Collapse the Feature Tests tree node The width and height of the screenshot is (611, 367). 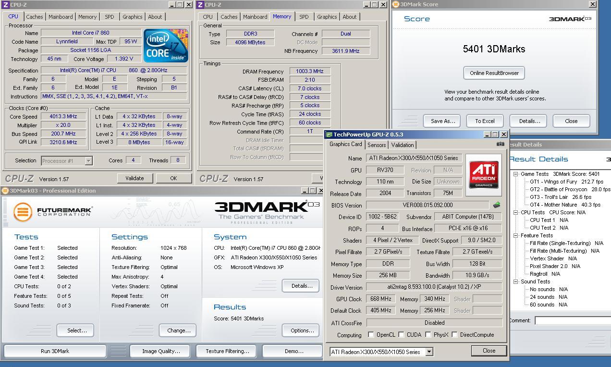coord(515,235)
